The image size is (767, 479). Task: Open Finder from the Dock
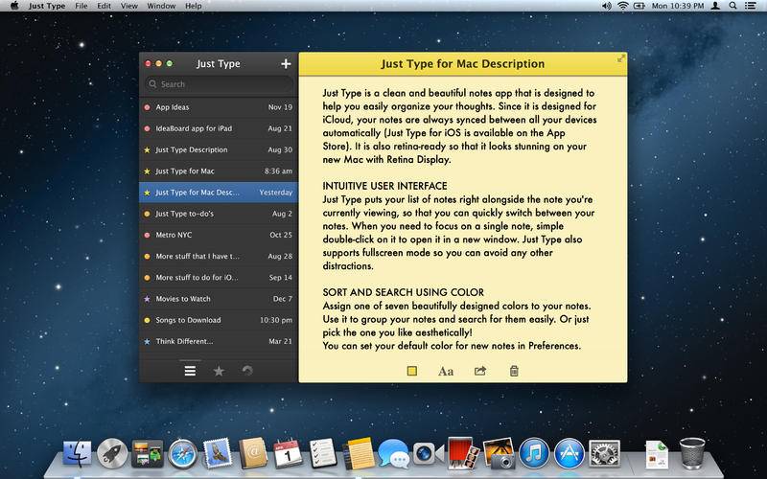pos(77,454)
